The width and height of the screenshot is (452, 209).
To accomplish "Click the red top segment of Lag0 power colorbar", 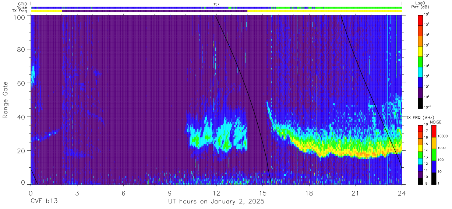I will [x=420, y=20].
